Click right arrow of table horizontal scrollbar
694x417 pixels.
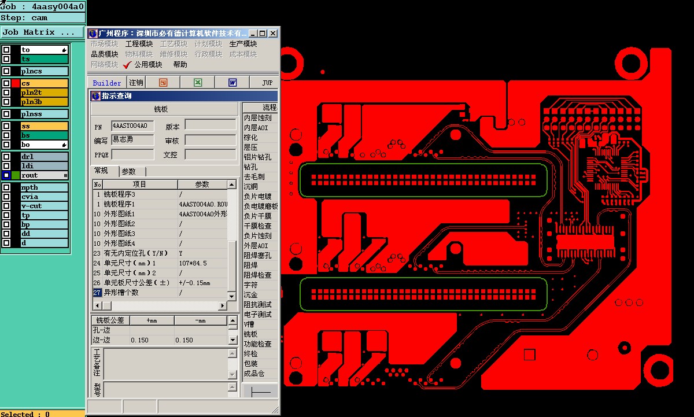223,305
